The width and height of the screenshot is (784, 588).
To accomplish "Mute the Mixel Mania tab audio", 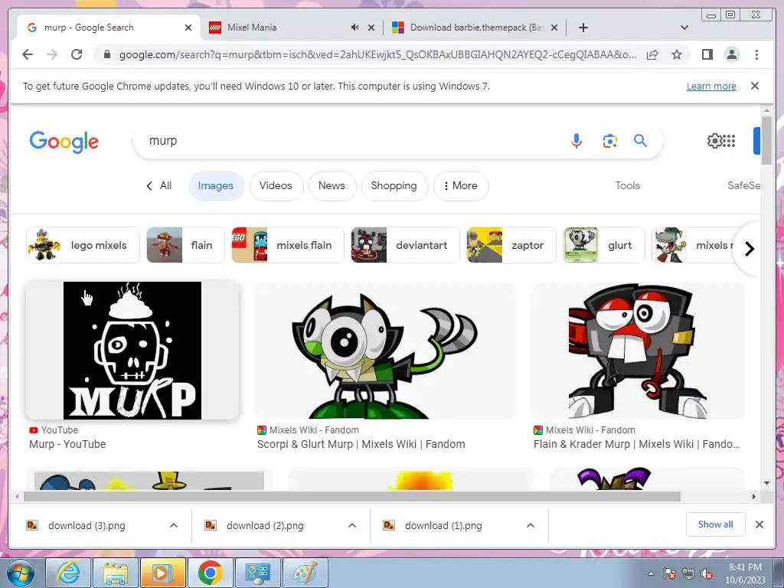I will click(x=354, y=28).
